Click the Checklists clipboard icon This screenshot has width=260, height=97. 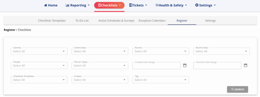(100, 5)
